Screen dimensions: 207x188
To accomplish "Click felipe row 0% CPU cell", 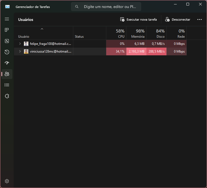I will pos(116,44).
